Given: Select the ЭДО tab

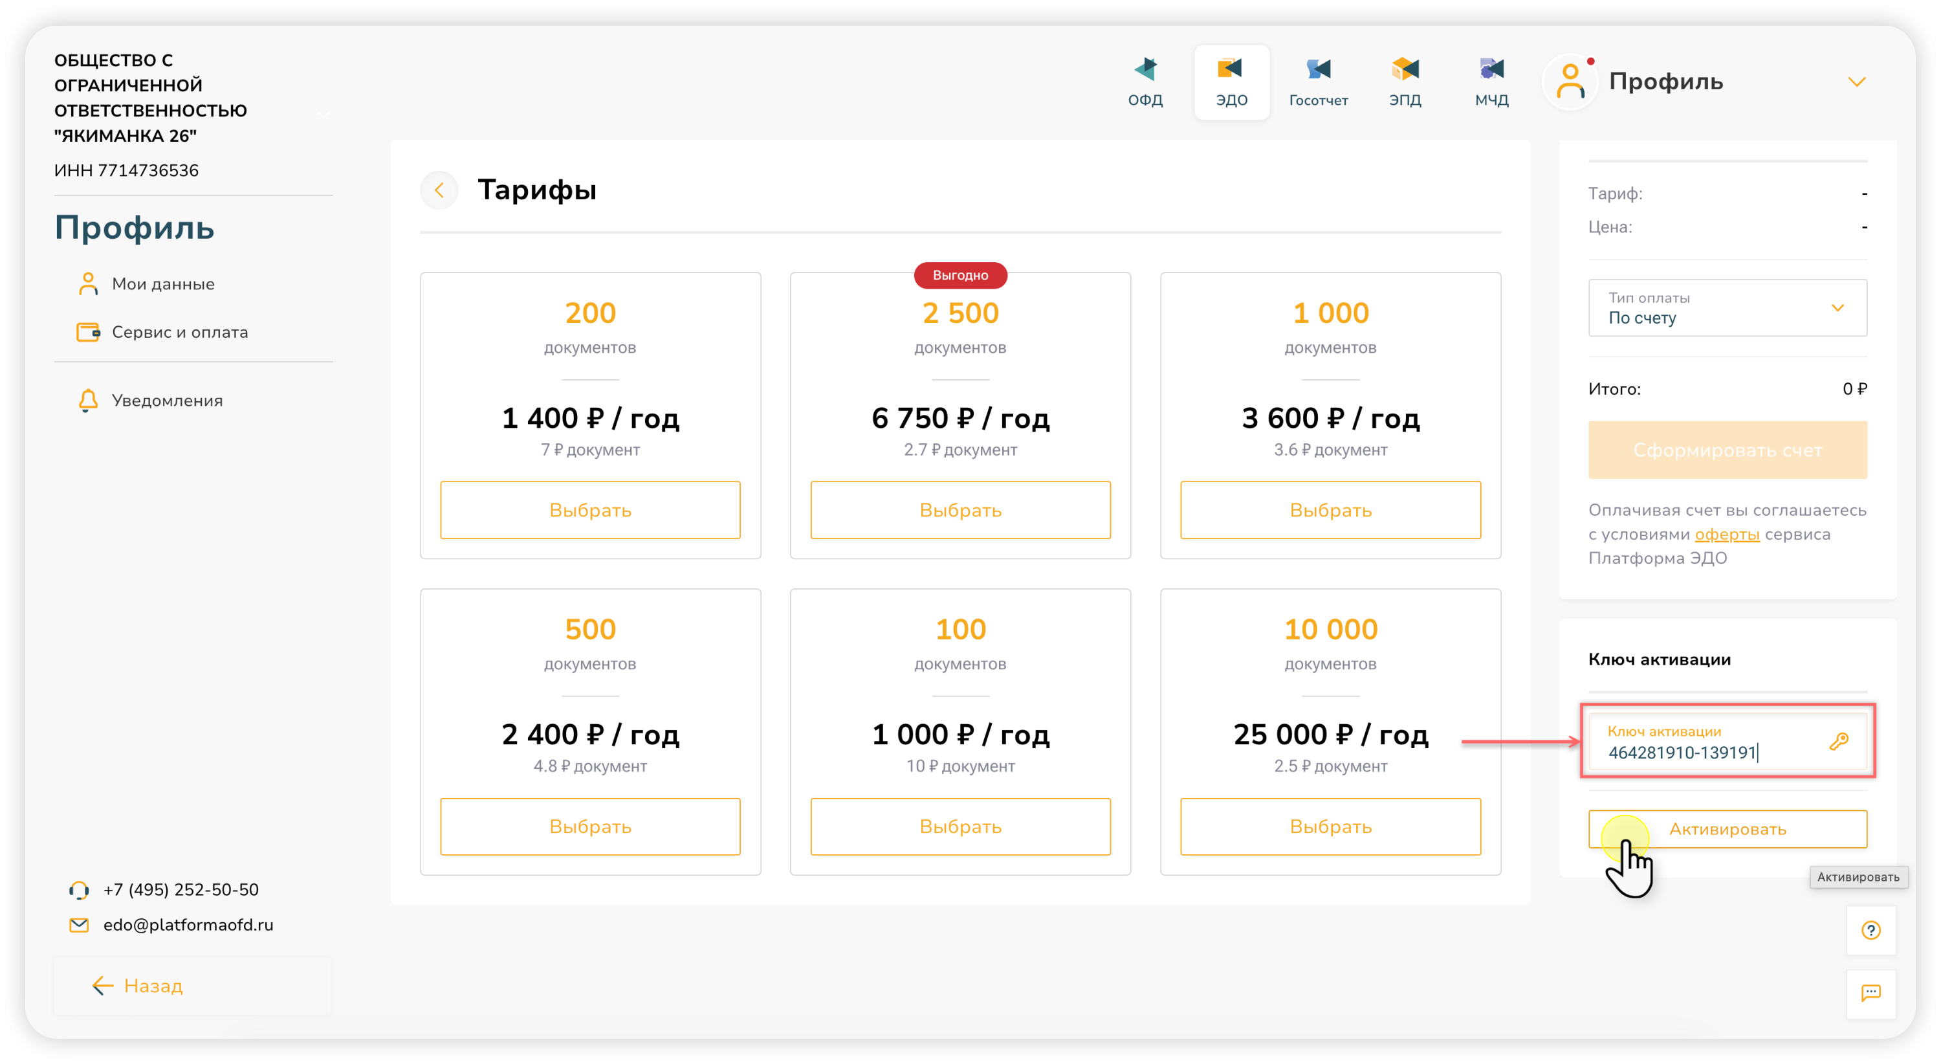Looking at the screenshot, I should (1231, 82).
